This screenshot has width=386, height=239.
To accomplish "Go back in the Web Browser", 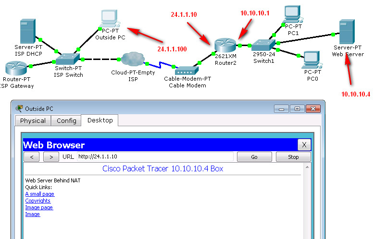I will click(32, 157).
